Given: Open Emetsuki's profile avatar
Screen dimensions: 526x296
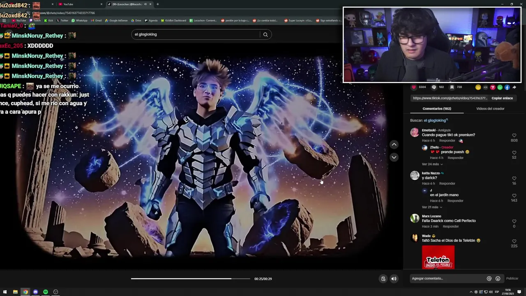Looking at the screenshot, I should point(415,132).
